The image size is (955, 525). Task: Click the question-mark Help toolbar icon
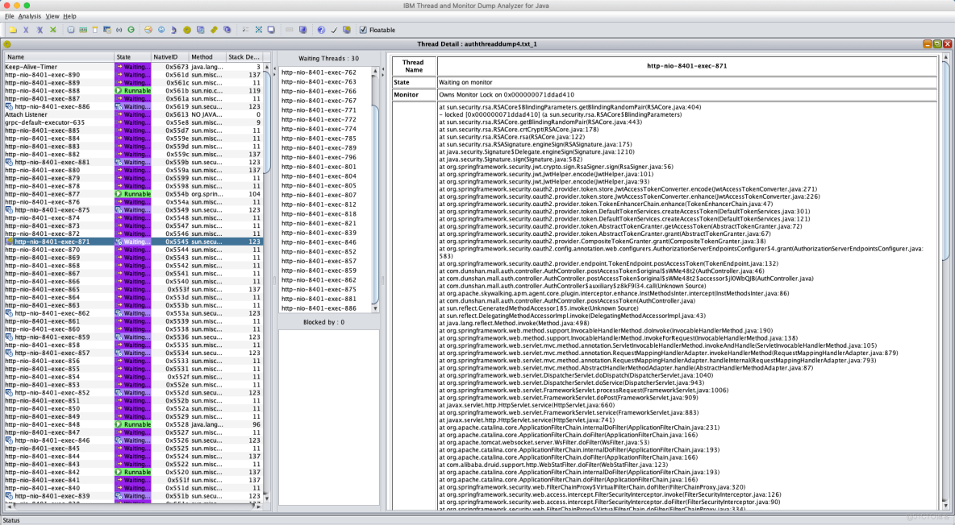click(x=321, y=30)
